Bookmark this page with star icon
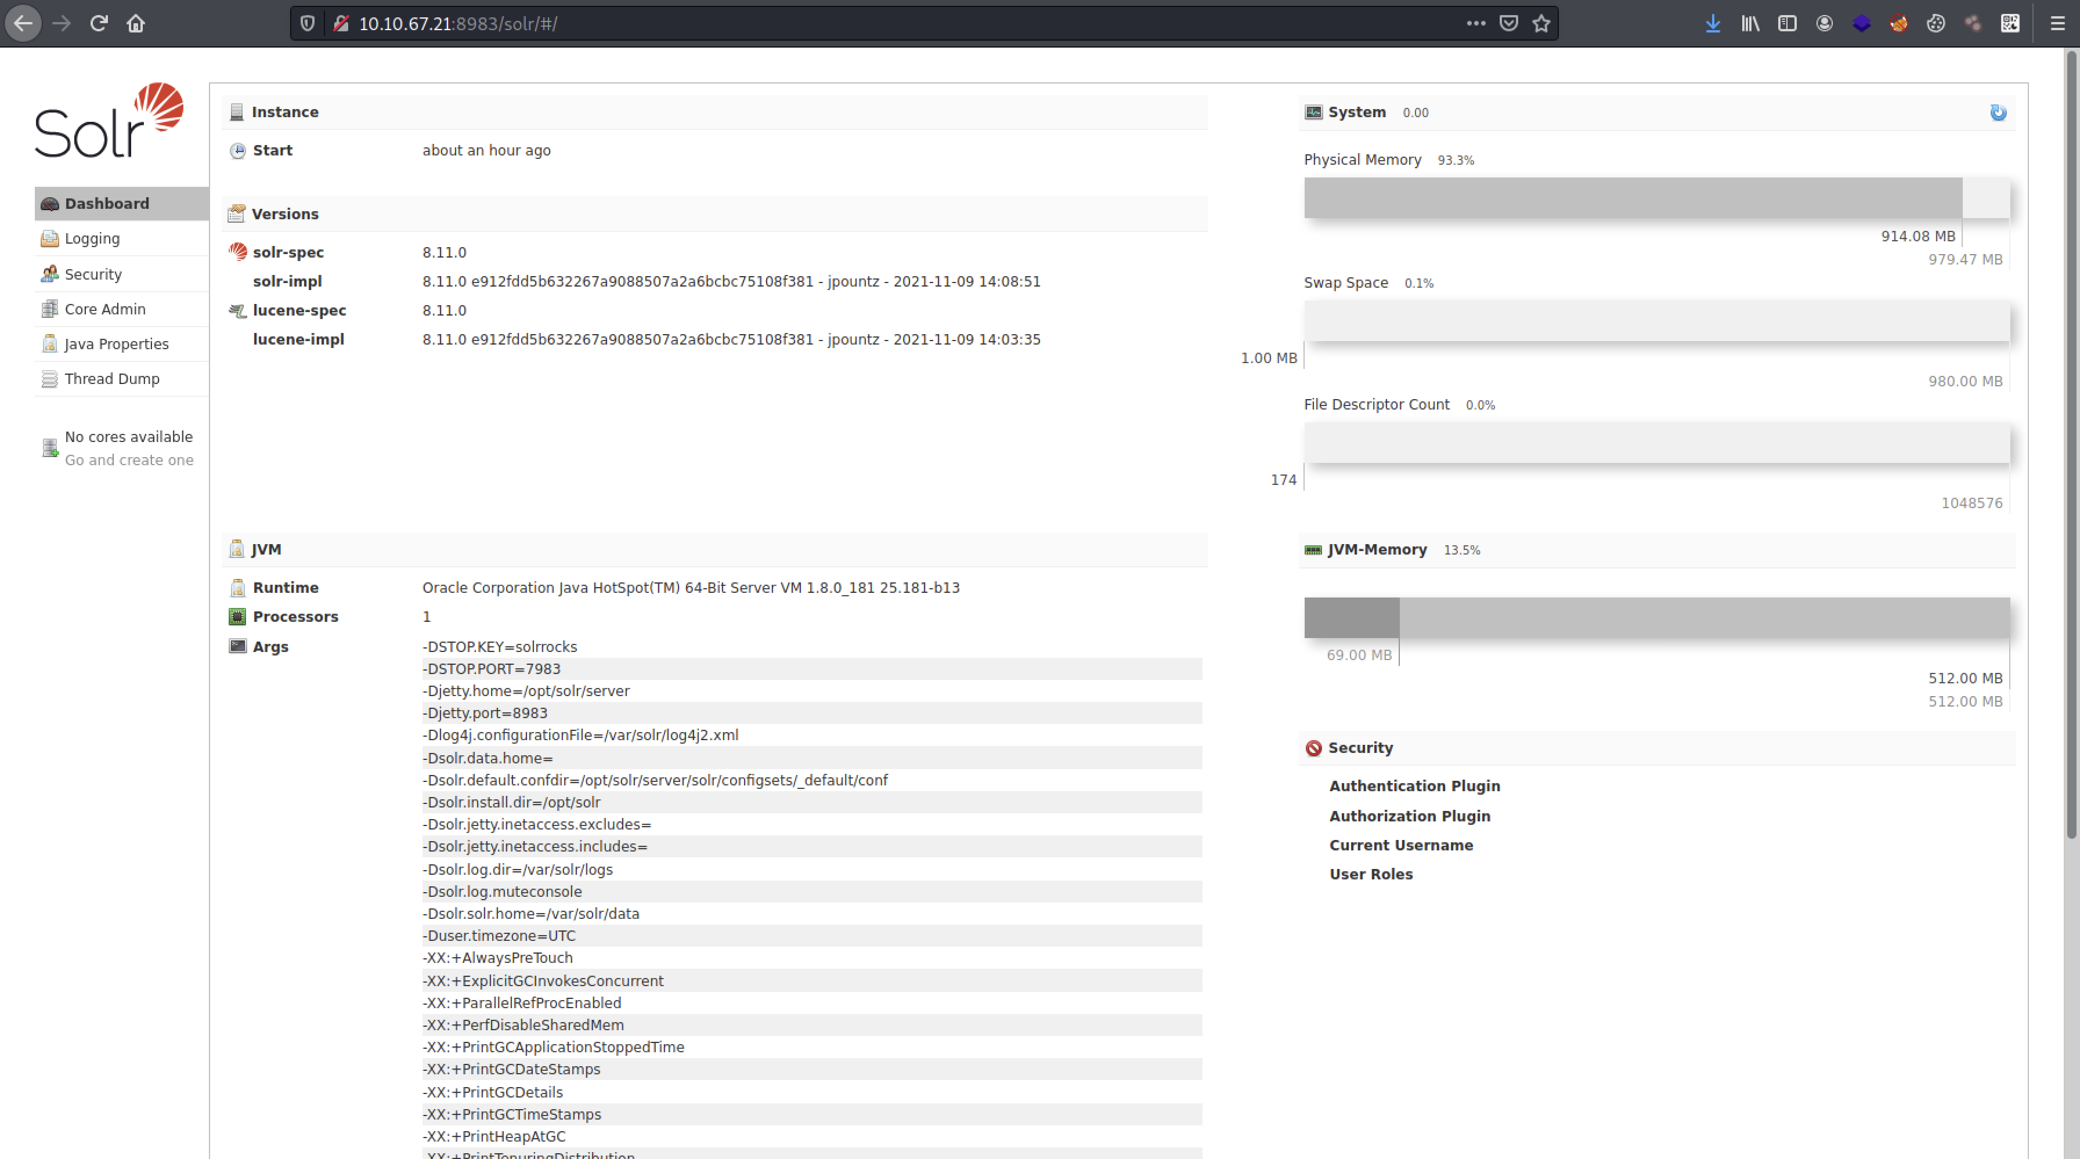The height and width of the screenshot is (1159, 2080). click(x=1541, y=23)
